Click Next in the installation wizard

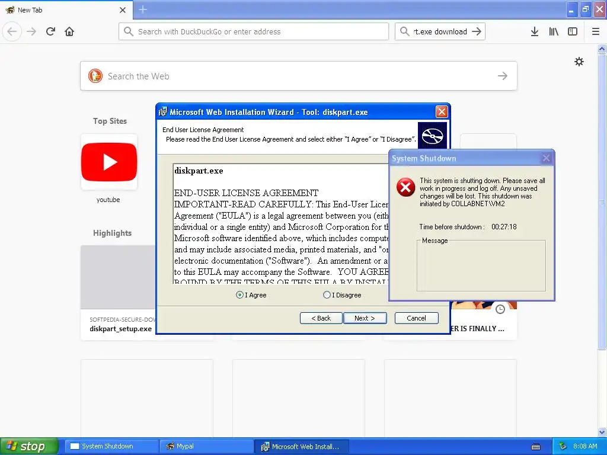365,318
